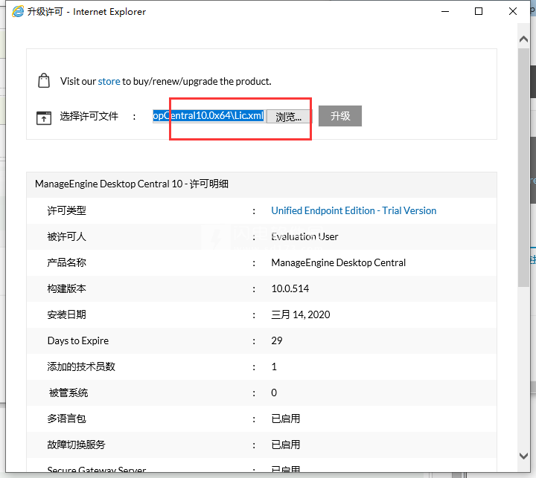The height and width of the screenshot is (478, 536).
Task: Open Unified Endpoint Edition - Trial Version link
Action: click(354, 210)
